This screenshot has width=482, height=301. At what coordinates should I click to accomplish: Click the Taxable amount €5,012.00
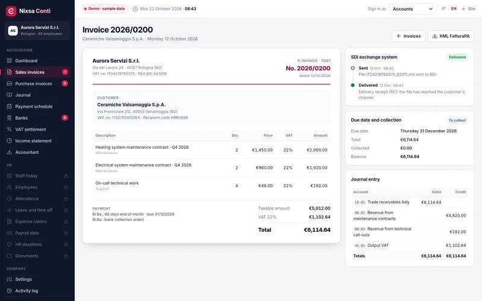(319, 208)
